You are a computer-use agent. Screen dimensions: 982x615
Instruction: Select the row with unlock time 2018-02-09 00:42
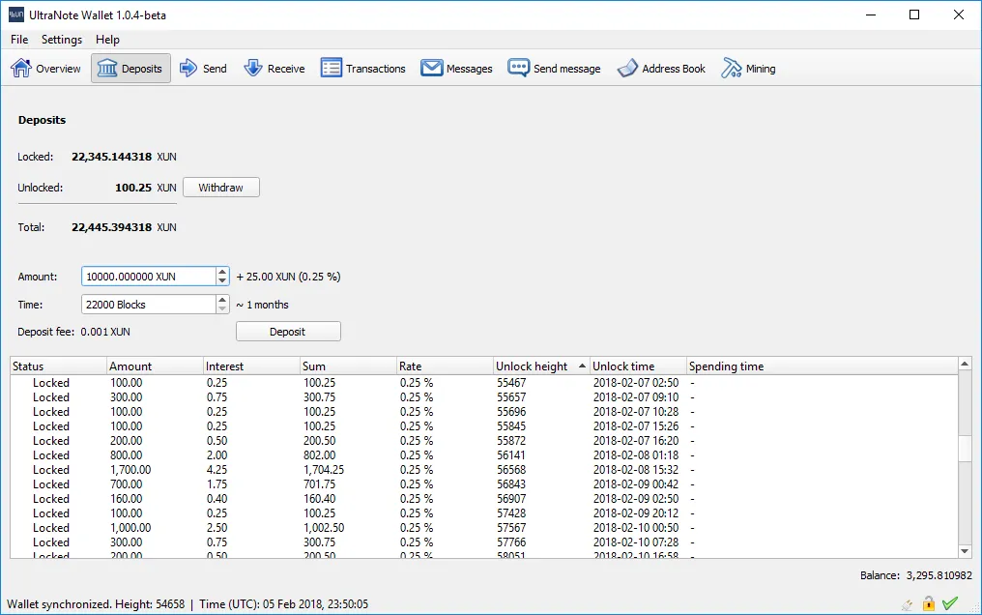point(484,484)
